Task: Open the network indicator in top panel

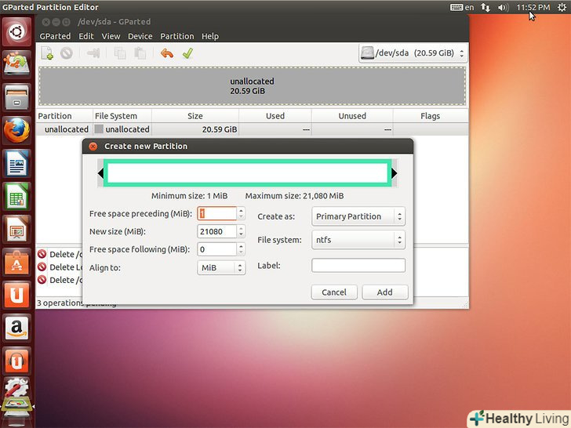Action: [486, 7]
